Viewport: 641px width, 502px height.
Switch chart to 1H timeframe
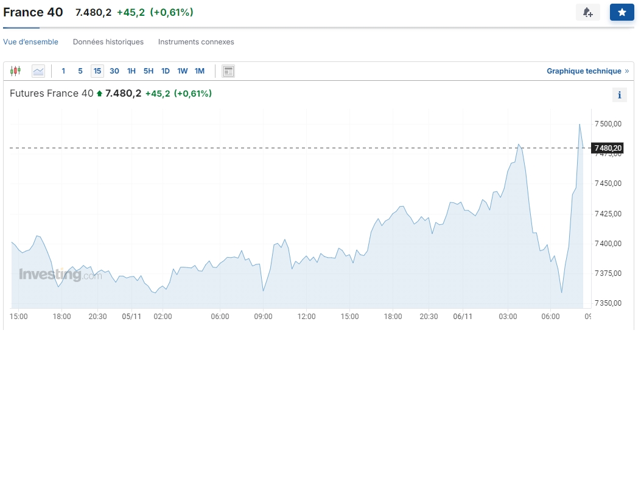click(131, 71)
